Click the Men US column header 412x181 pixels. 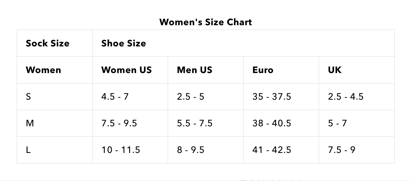[x=206, y=70]
